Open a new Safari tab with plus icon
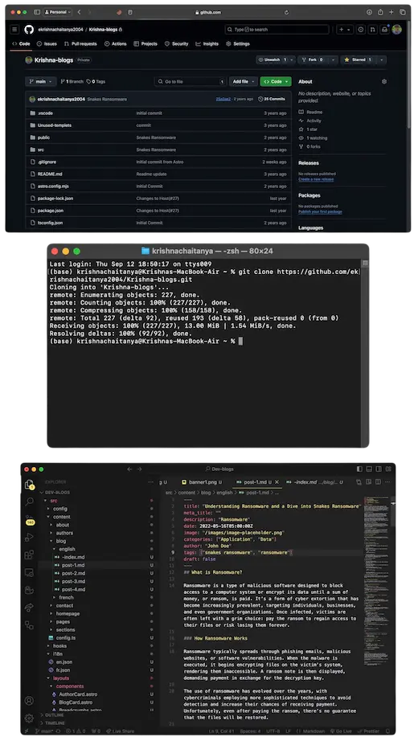Viewport: 418px width, 741px height. (391, 12)
